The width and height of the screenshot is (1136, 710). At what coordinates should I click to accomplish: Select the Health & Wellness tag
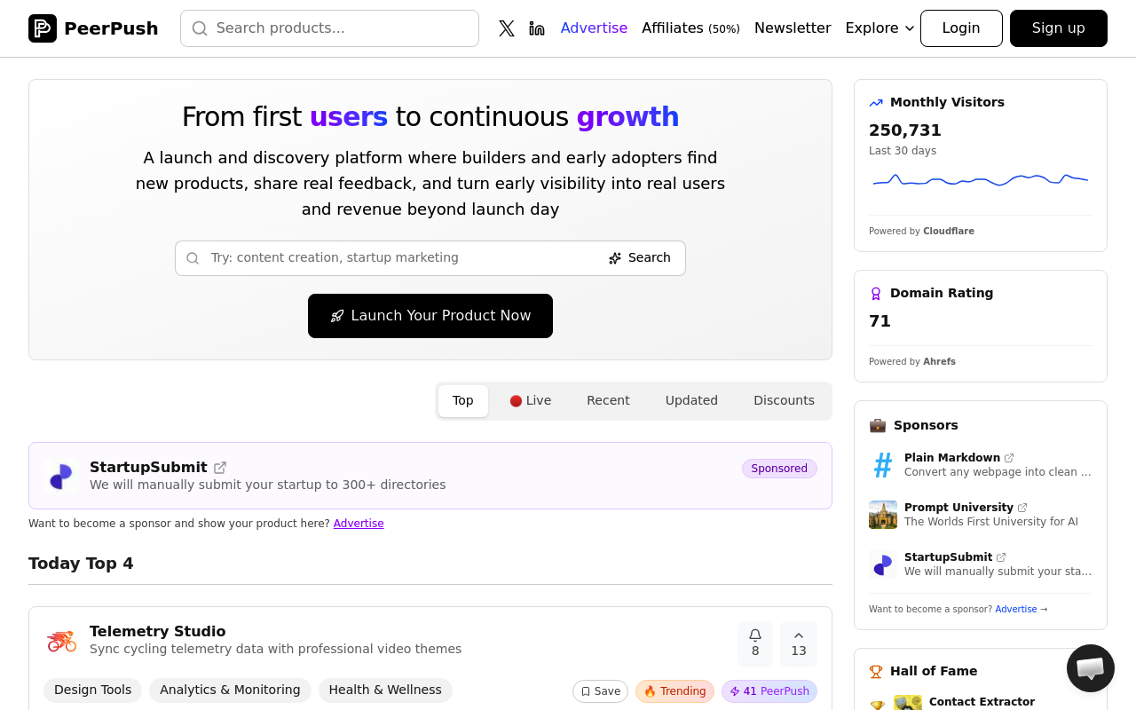coord(385,690)
